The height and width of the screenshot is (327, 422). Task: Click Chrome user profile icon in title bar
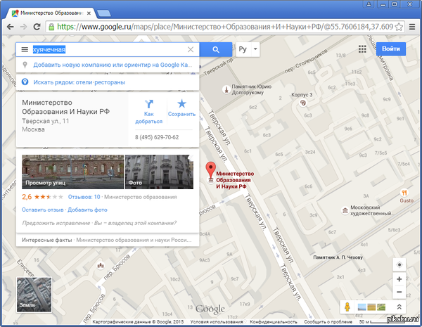pos(369,4)
